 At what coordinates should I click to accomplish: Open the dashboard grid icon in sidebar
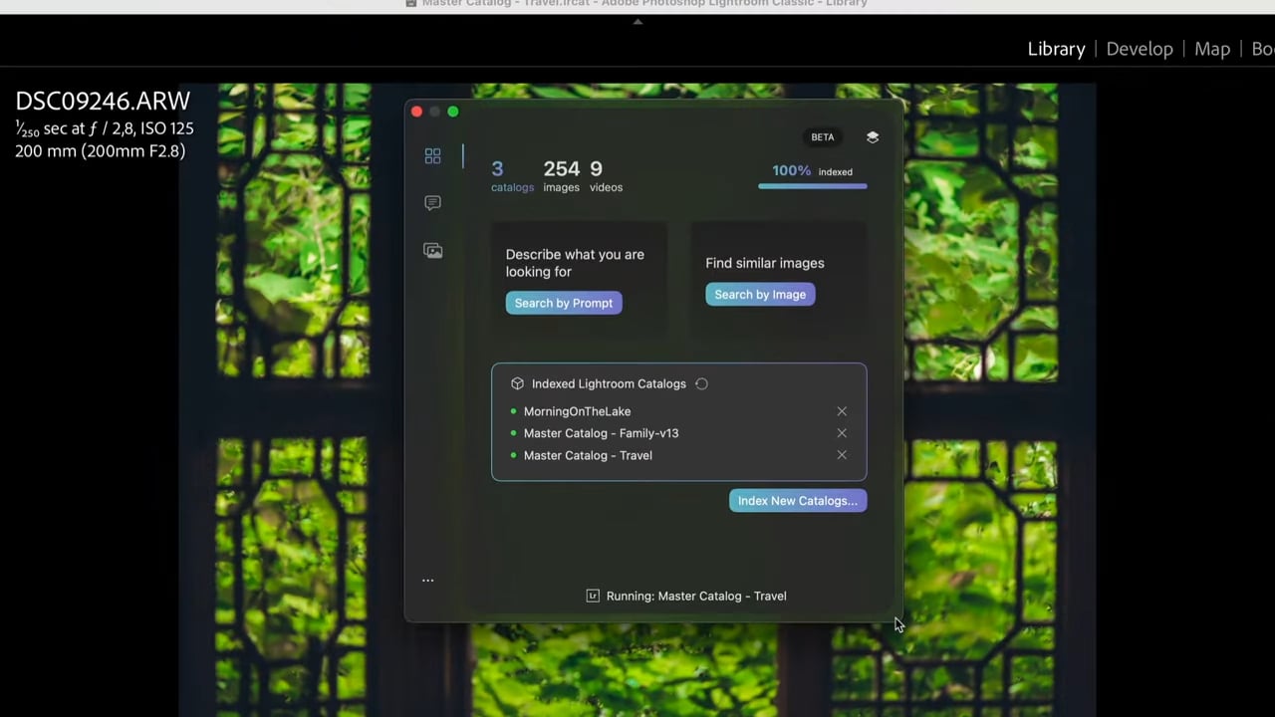pyautogui.click(x=432, y=156)
